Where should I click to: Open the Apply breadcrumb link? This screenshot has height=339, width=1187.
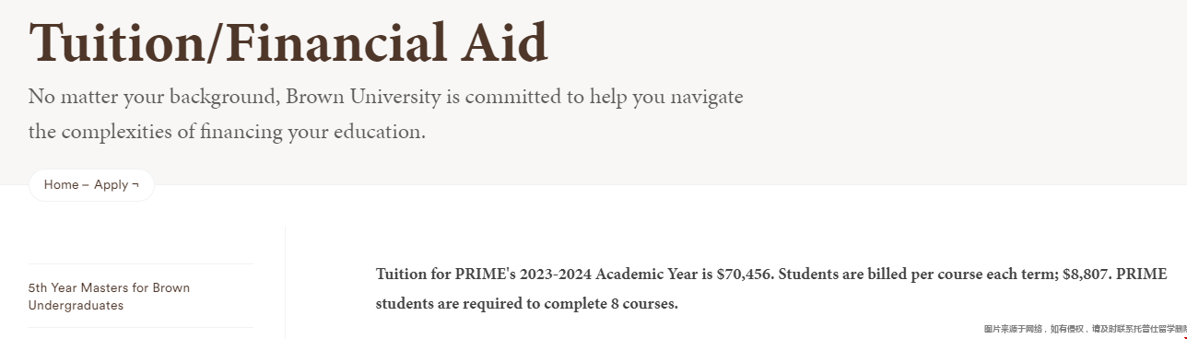click(111, 184)
